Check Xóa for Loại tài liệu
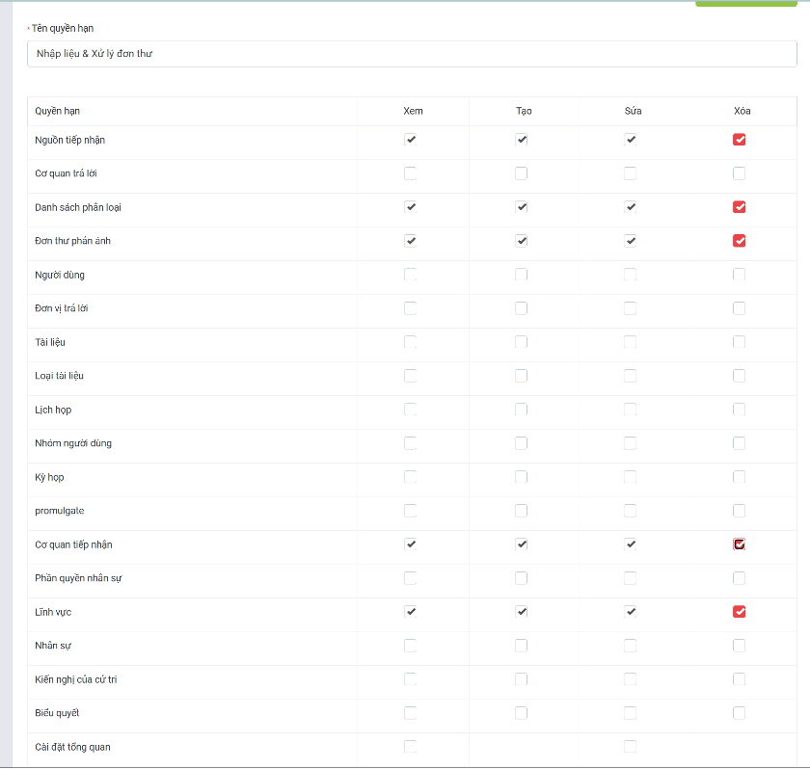 click(x=739, y=376)
